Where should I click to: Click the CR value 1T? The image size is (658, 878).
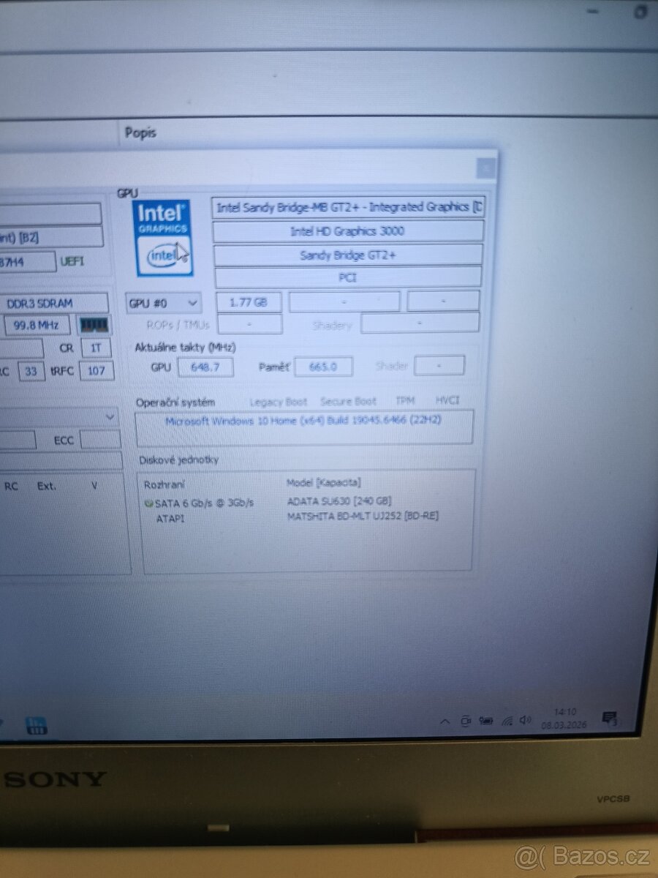[96, 348]
